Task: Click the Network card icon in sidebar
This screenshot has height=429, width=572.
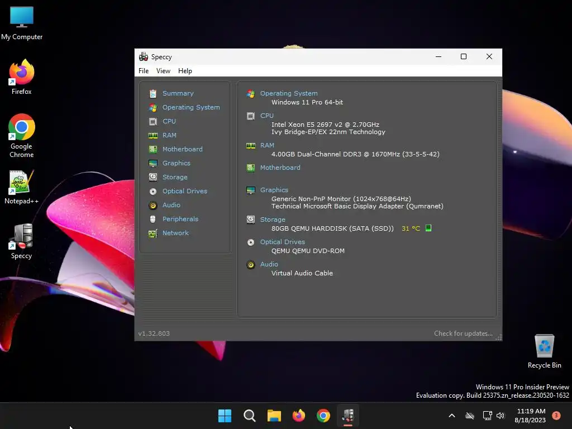Action: coord(153,233)
